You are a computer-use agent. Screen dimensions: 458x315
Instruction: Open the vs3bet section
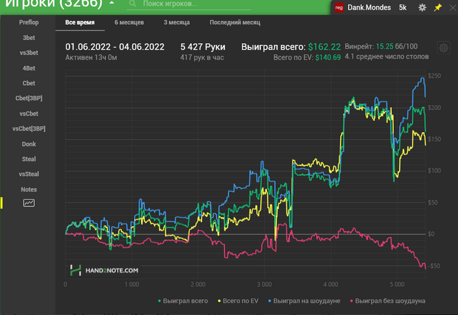tap(29, 53)
